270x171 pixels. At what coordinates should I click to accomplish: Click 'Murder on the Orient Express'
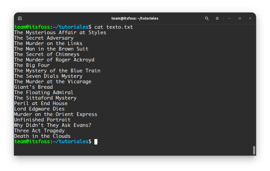[56, 115]
